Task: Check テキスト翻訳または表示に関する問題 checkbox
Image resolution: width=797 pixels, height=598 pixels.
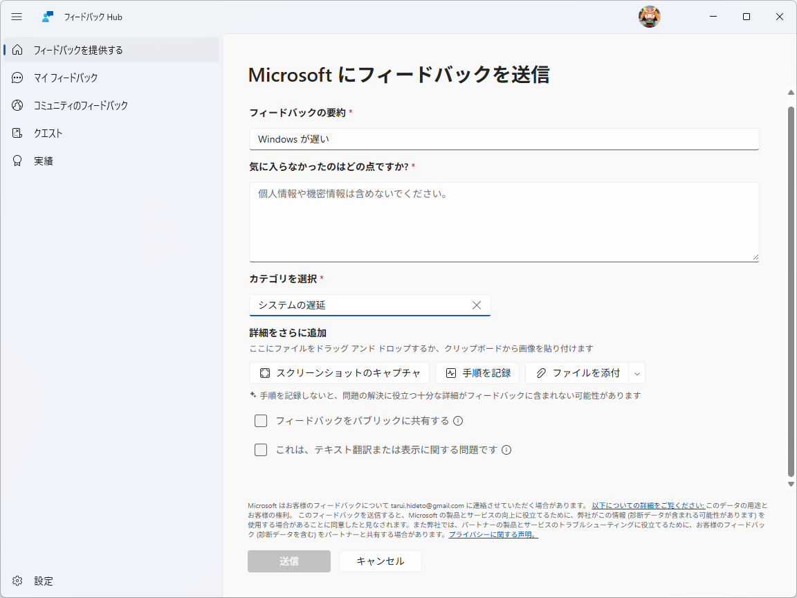Action: 261,450
